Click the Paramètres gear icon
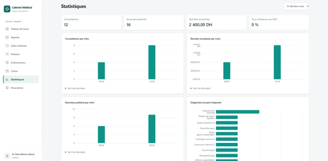328x161 pixels. pos(7,88)
